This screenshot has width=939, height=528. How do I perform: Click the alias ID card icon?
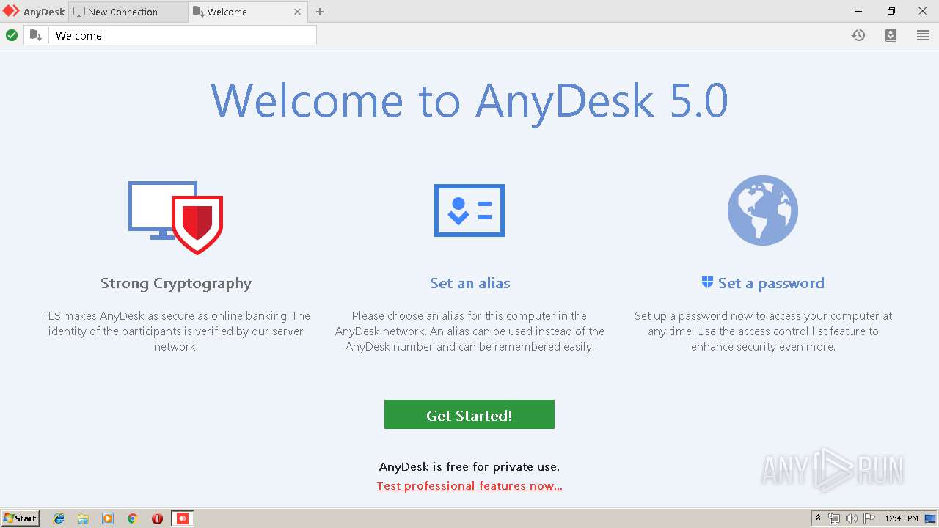point(469,210)
